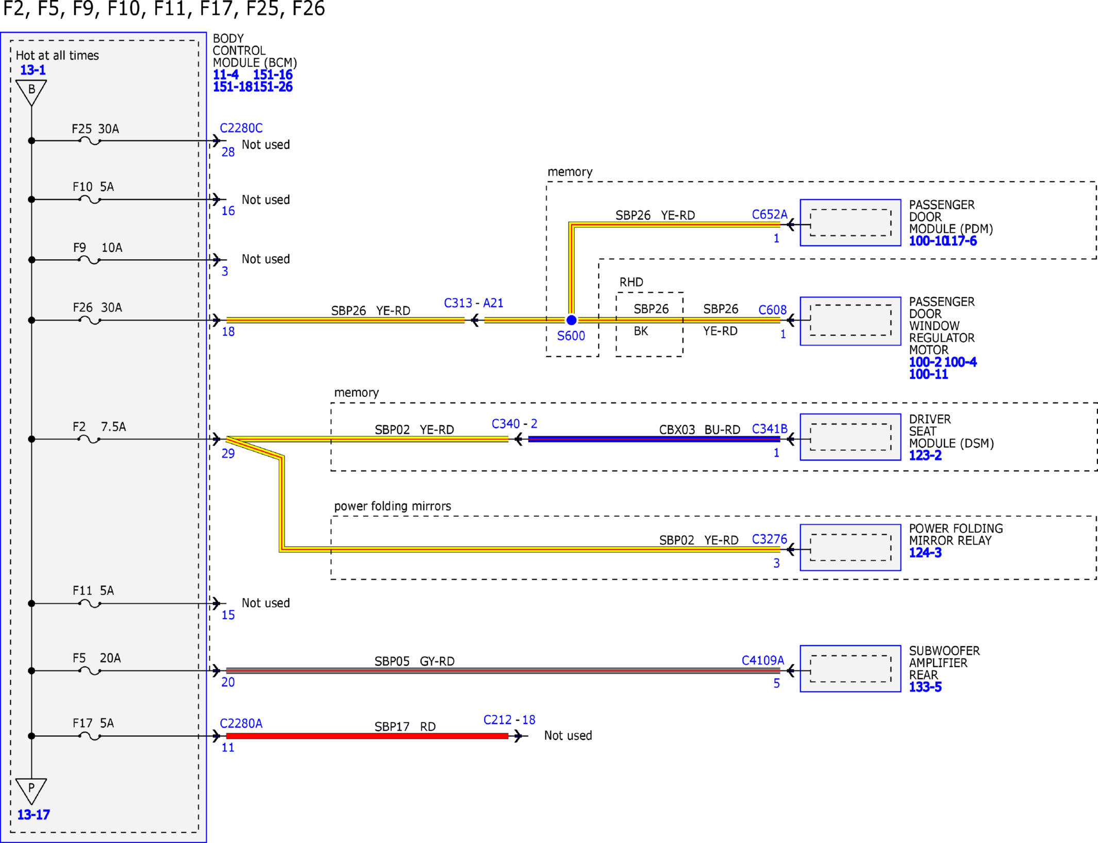Click the Passenger Door Window Regulator Motor box
The image size is (1098, 843).
pos(851,321)
